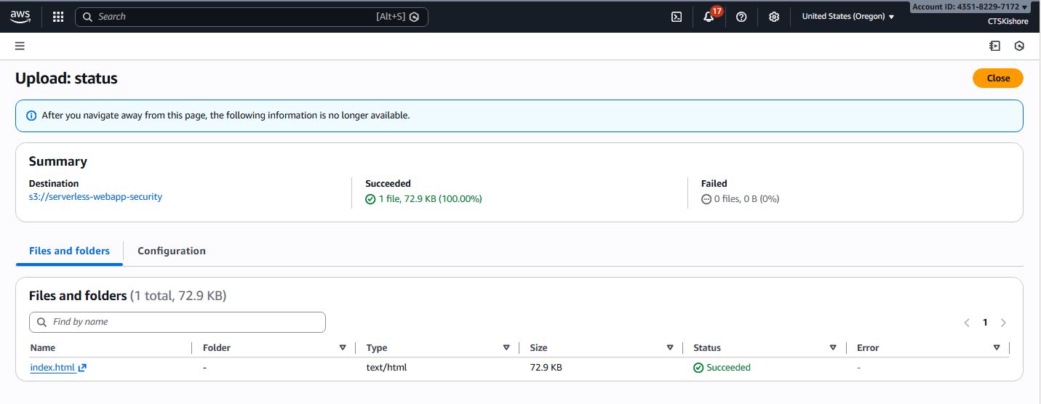Switch to the Configuration tab
The image size is (1041, 404).
(172, 251)
